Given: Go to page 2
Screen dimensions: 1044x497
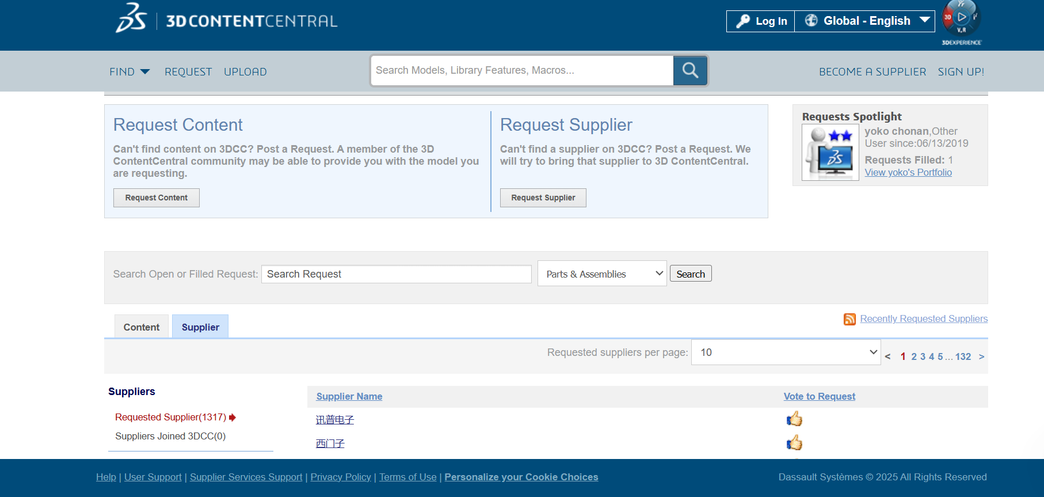Looking at the screenshot, I should pos(914,357).
